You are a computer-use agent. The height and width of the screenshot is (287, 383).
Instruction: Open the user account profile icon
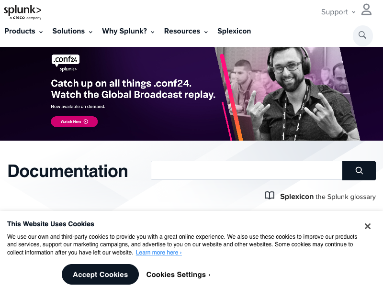pyautogui.click(x=366, y=10)
